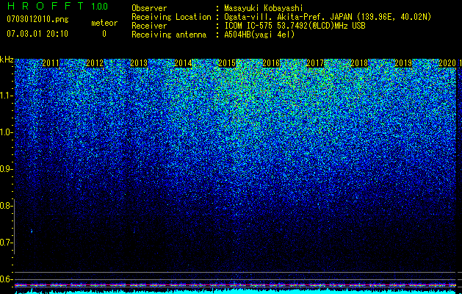Screen dimensions: 462x294
Task: Click the 2019 time marker
Action: pos(403,63)
